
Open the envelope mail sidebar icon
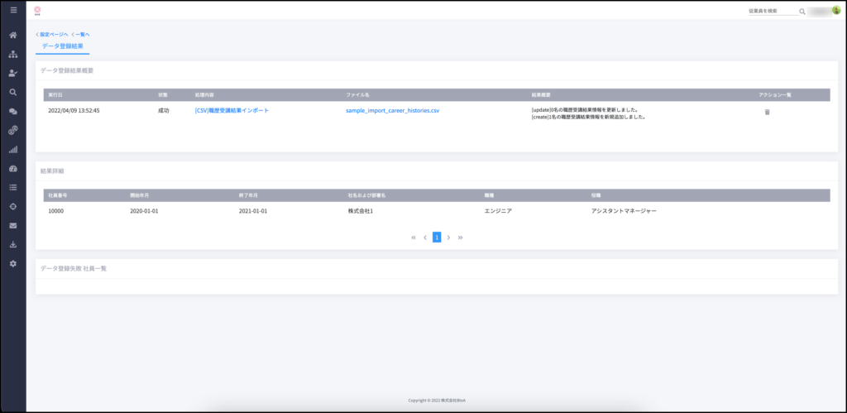13,225
